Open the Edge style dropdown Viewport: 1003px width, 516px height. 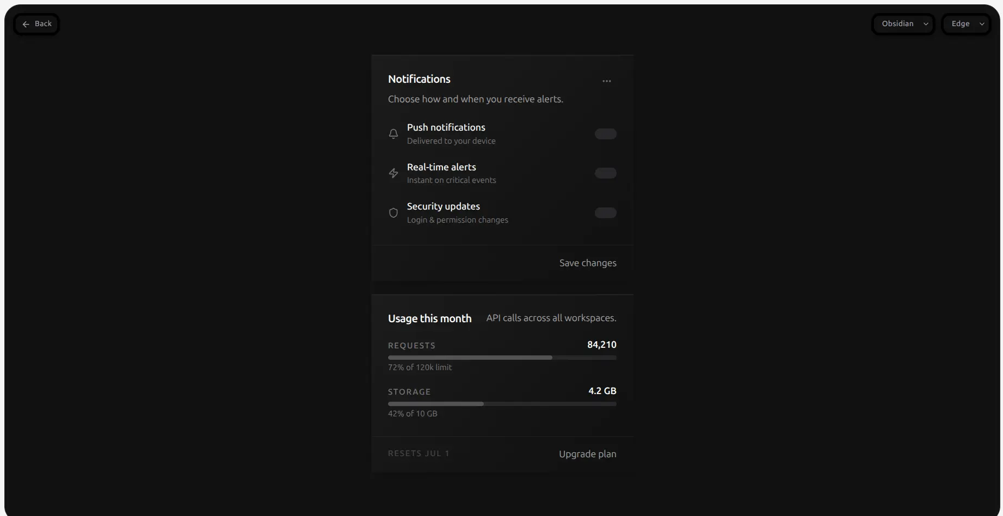[967, 24]
